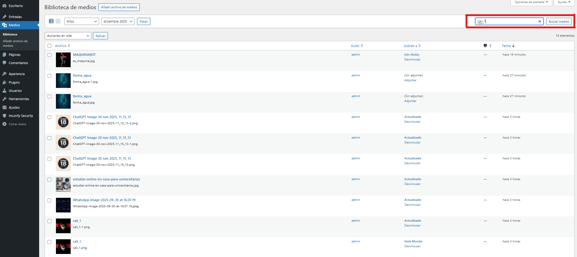Open the diciembre 2025 date dropdown
This screenshot has height=257, width=577.
118,21
